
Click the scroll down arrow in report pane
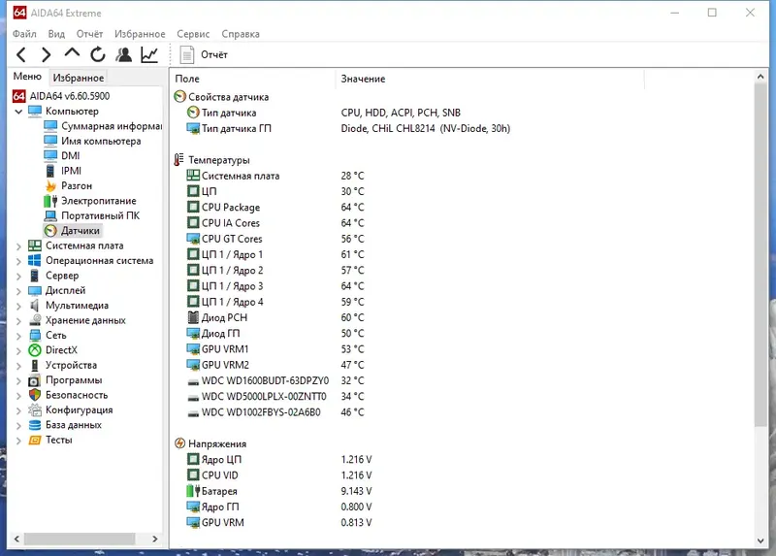click(760, 540)
